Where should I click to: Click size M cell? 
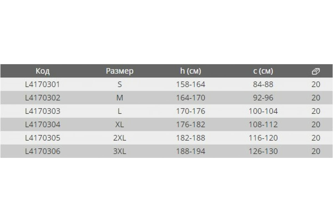pyautogui.click(x=120, y=98)
